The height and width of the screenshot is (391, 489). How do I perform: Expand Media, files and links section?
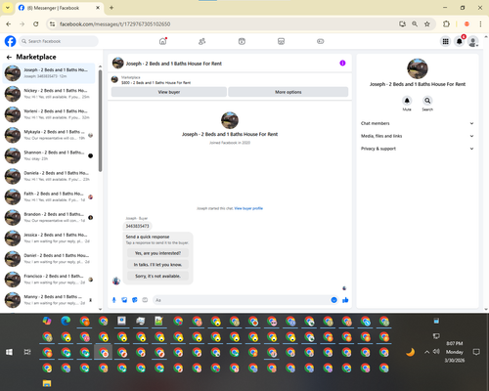click(x=417, y=136)
